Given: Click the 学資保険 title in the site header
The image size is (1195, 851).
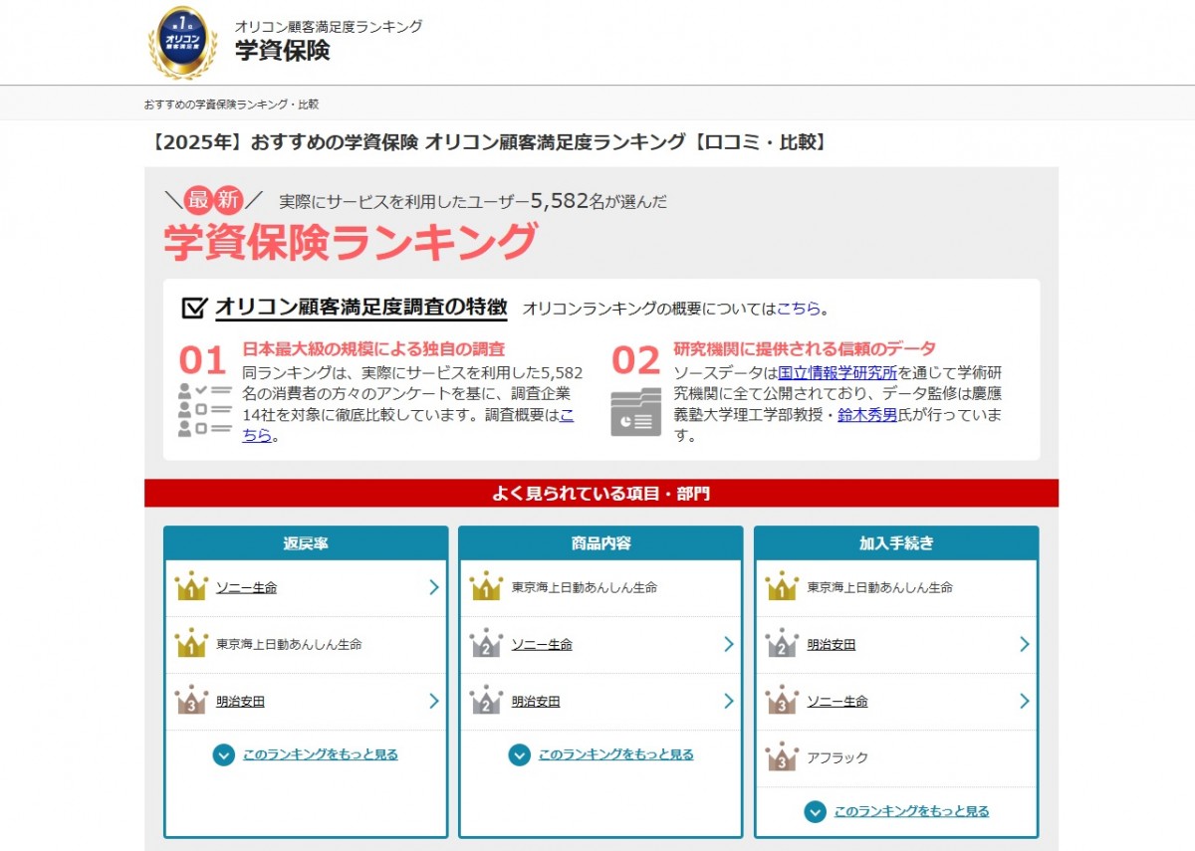Looking at the screenshot, I should coord(283,51).
